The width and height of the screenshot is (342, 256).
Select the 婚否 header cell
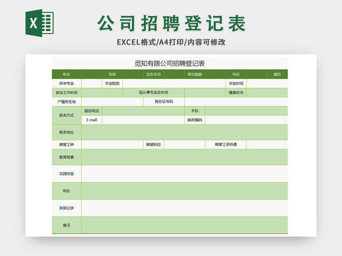point(277,74)
